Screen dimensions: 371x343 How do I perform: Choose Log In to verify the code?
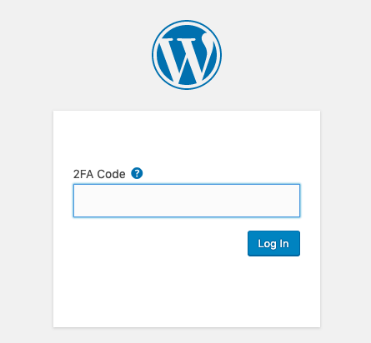(273, 243)
